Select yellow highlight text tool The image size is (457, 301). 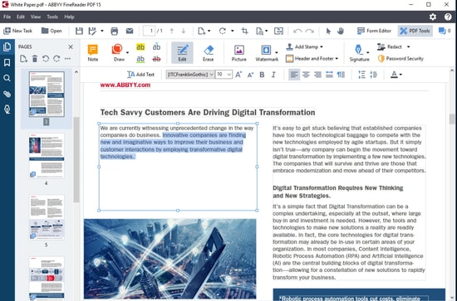coord(140,46)
